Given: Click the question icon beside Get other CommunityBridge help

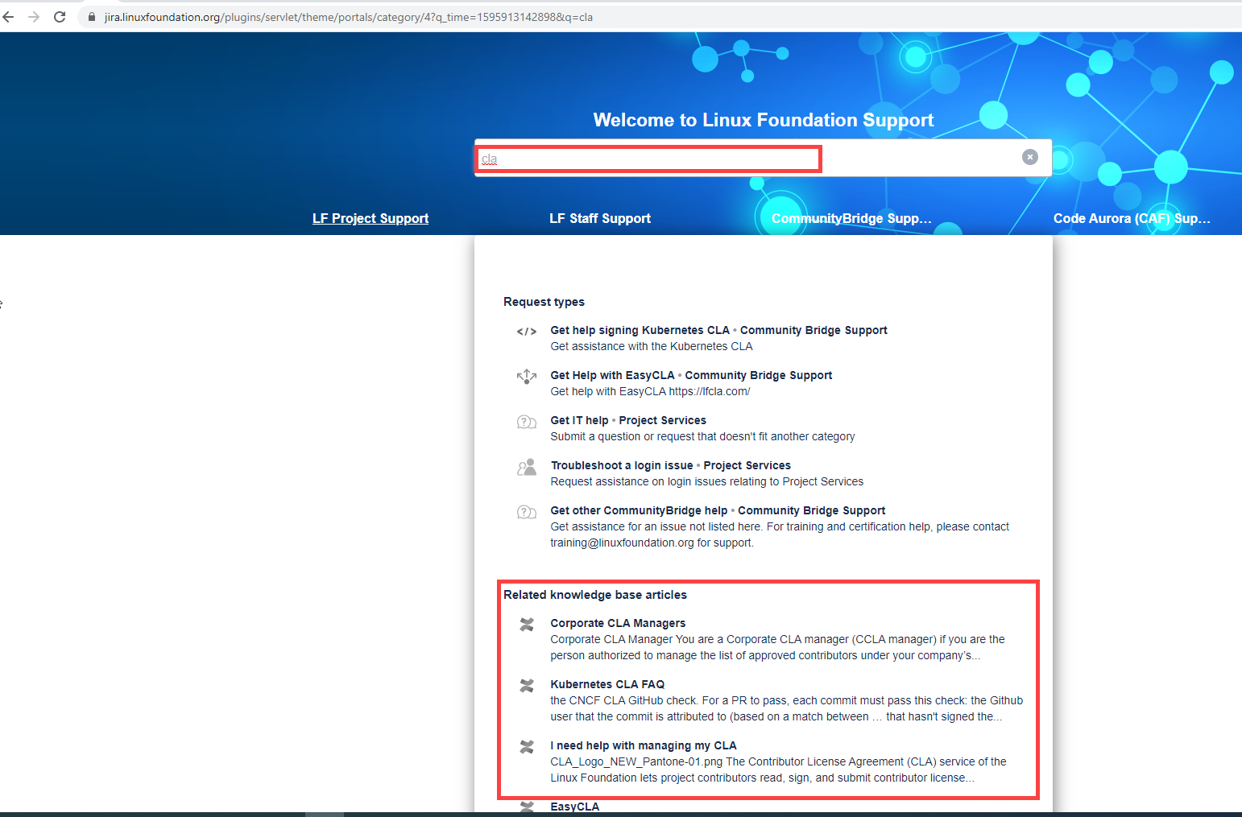Looking at the screenshot, I should tap(527, 512).
